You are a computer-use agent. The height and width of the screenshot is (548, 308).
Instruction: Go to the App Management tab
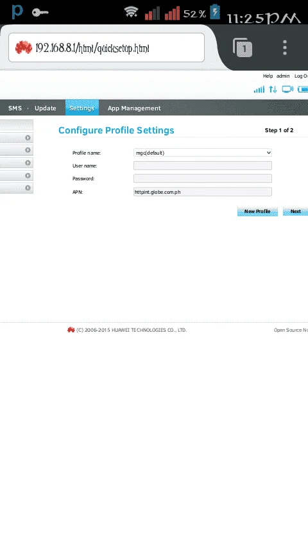pos(134,108)
